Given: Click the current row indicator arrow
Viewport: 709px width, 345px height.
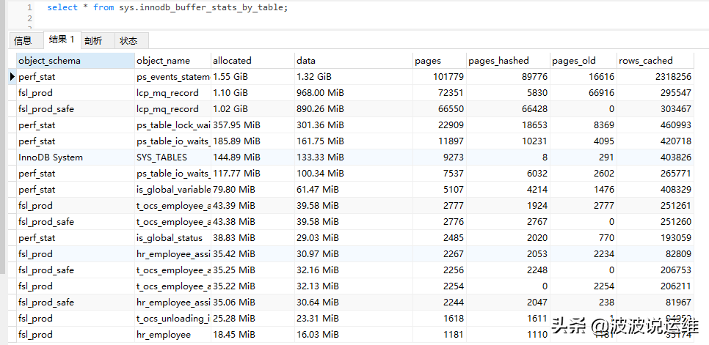Looking at the screenshot, I should pos(12,77).
